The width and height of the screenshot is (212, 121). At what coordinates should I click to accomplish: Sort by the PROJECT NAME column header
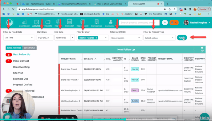pyautogui.click(x=68, y=59)
